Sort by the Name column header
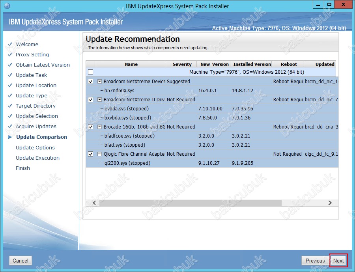Viewport: 355px width, 272px height. [130, 64]
